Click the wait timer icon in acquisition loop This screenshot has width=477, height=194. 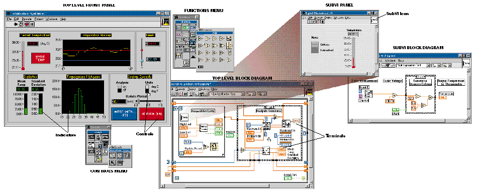pos(214,147)
